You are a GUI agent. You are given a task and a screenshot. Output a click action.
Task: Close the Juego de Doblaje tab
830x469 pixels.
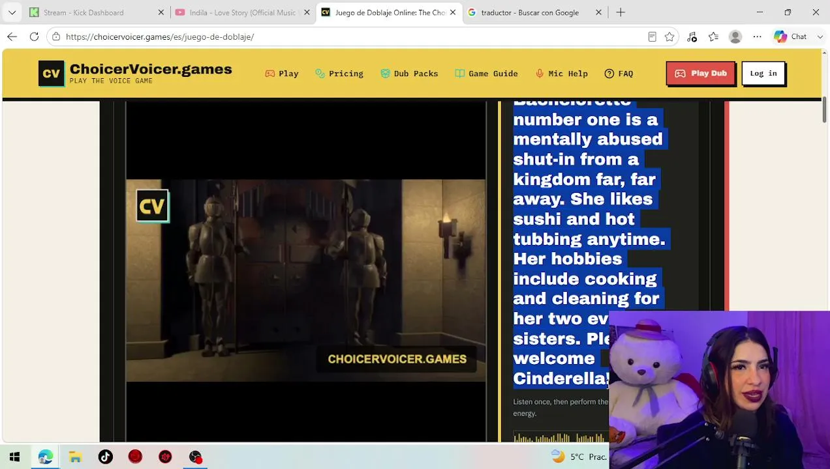pyautogui.click(x=452, y=12)
